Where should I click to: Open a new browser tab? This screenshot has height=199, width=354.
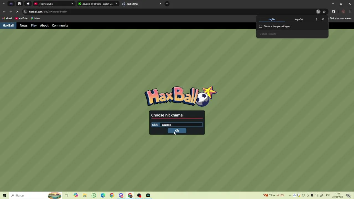(x=167, y=4)
